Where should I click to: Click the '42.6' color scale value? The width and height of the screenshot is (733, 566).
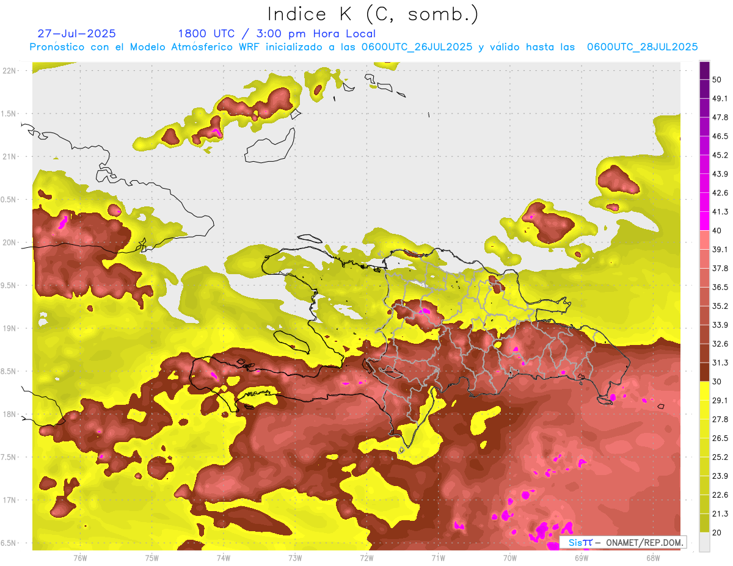click(720, 193)
